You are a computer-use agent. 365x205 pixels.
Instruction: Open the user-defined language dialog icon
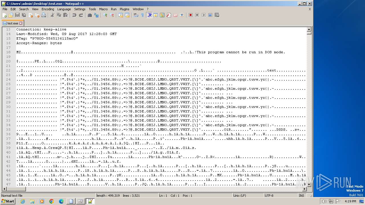pyautogui.click(x=156, y=15)
